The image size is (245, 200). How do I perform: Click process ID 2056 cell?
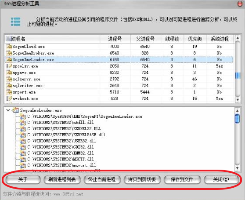(114, 66)
